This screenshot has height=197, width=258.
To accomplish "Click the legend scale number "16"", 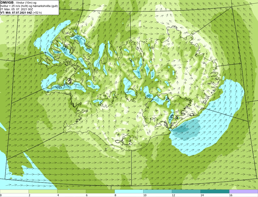I will 231,195.
